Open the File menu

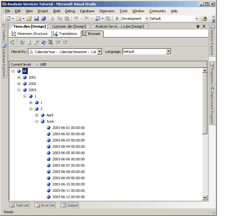(8, 11)
